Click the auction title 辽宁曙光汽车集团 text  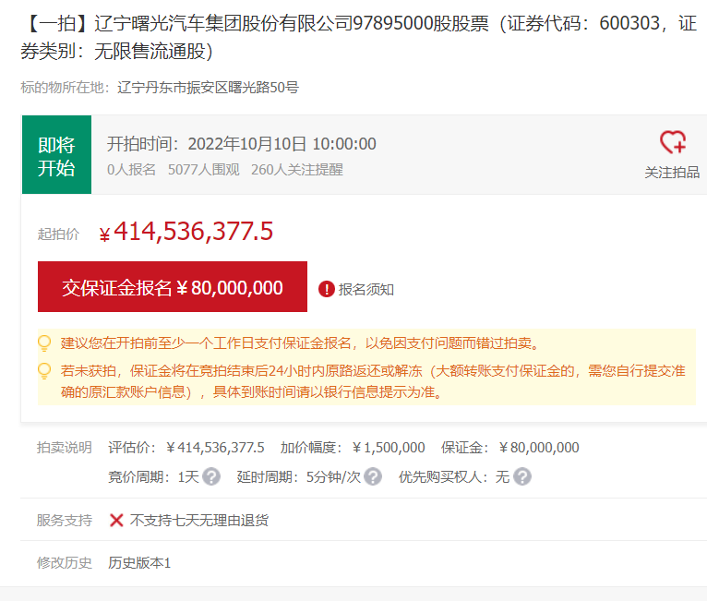(359, 37)
